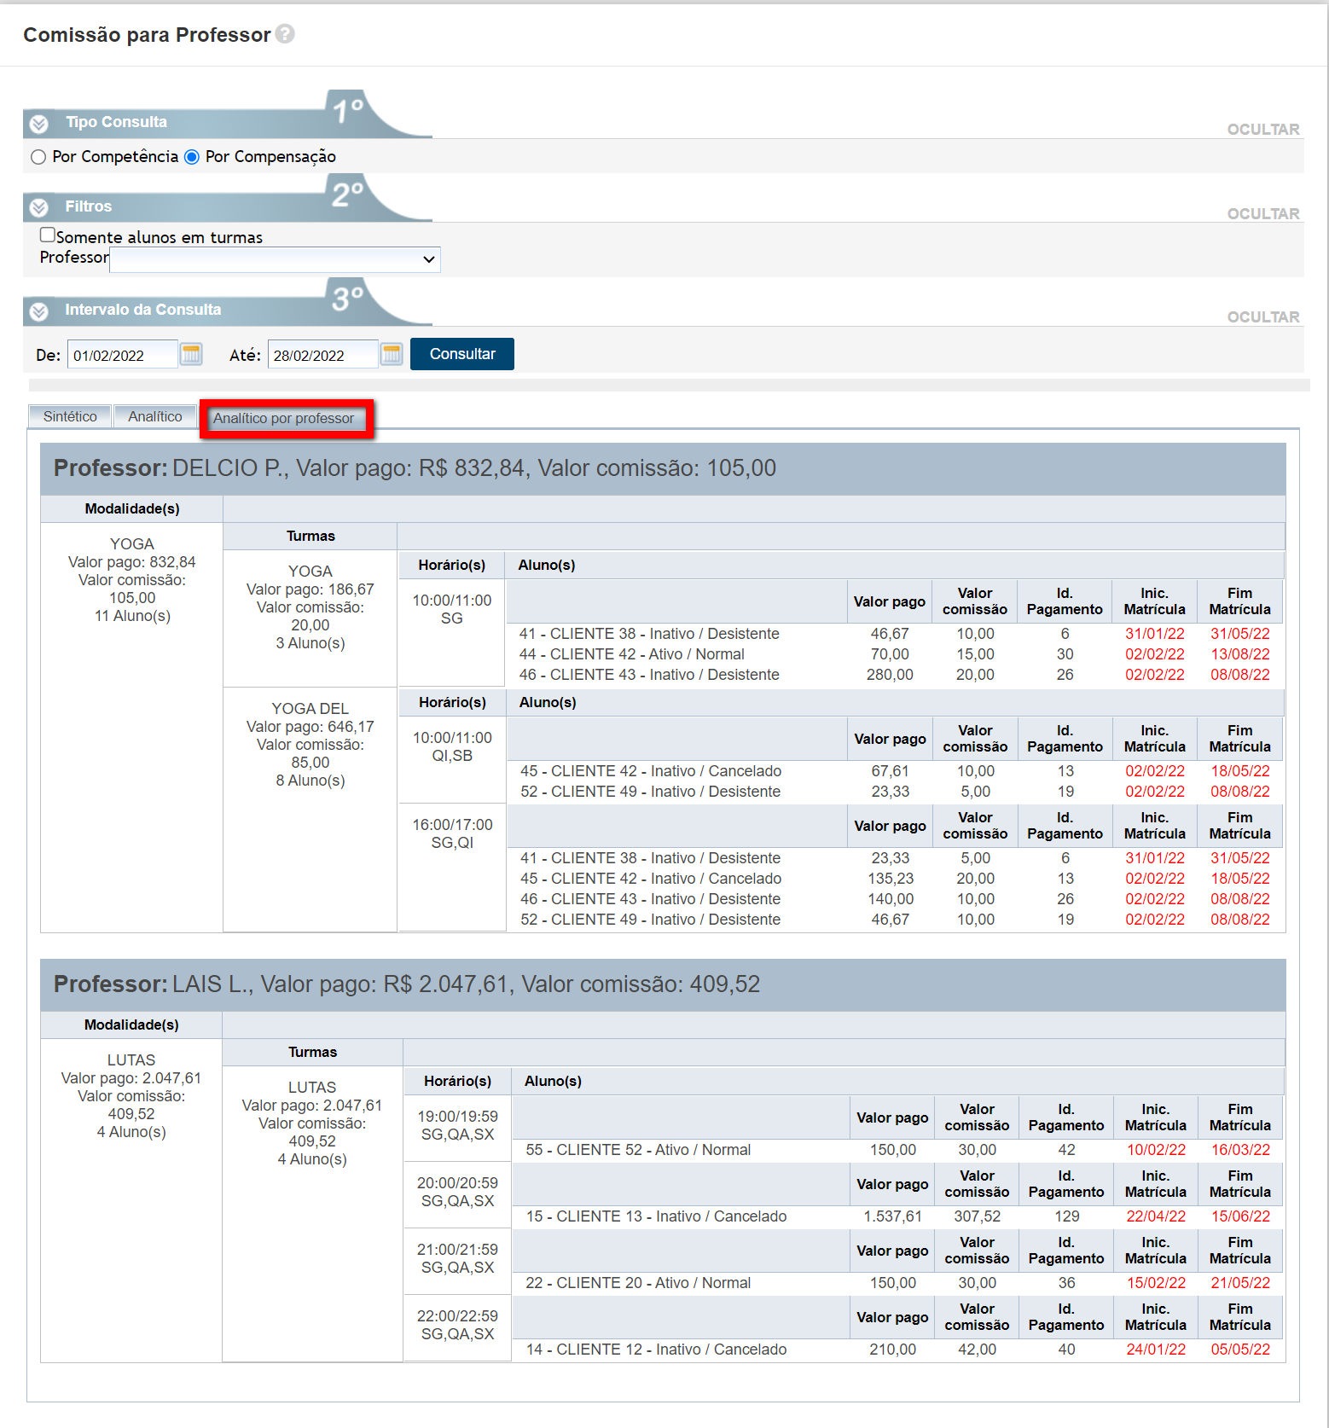
Task: Open calendar picker for Até date
Action: (x=392, y=355)
